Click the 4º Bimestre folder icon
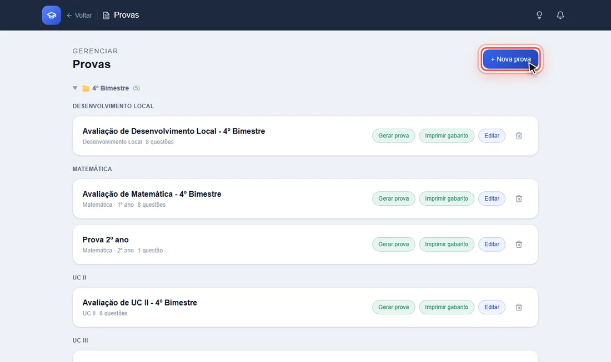Screen dimensions: 611x362 86,88
